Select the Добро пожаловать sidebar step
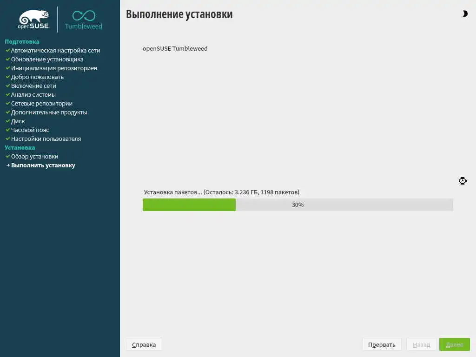This screenshot has width=476, height=357. (37, 77)
